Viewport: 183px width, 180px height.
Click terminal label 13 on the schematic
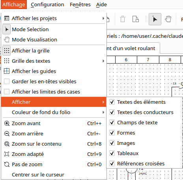tap(174, 84)
